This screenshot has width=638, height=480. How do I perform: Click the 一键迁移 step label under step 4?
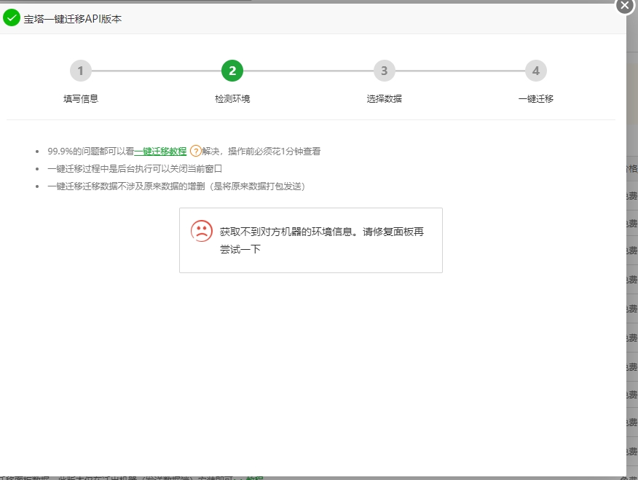click(x=536, y=99)
